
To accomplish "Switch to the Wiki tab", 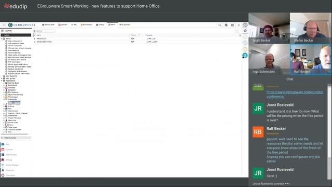I will click(74, 25).
